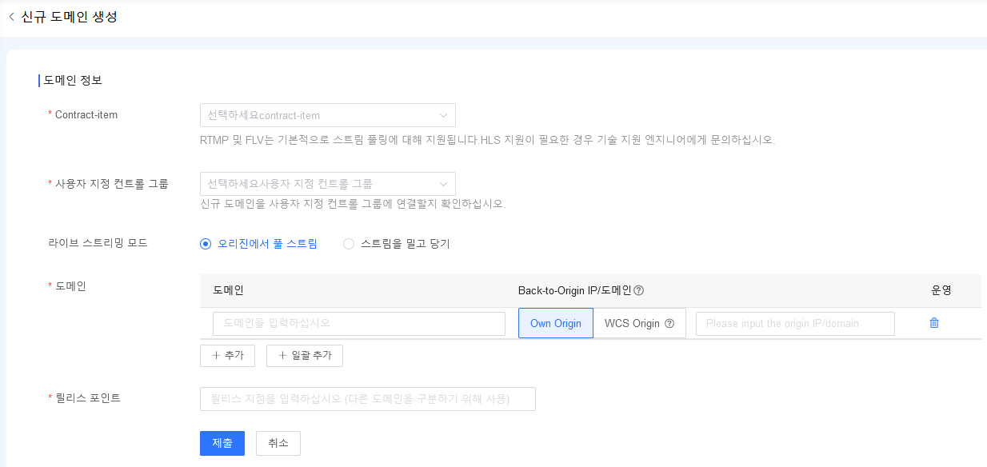This screenshot has width=987, height=467.
Task: Open the Contract-item selection dropdown
Action: click(x=328, y=114)
